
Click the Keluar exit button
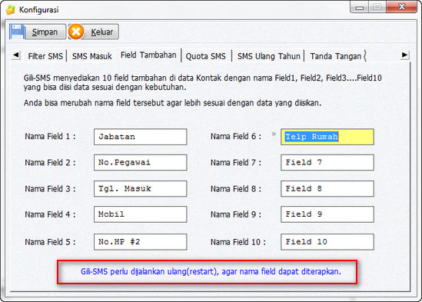[x=93, y=32]
